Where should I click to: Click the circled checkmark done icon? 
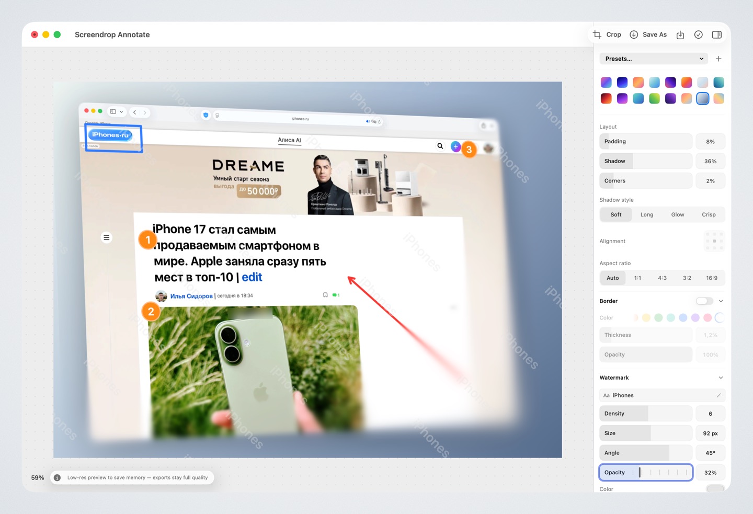pyautogui.click(x=699, y=35)
